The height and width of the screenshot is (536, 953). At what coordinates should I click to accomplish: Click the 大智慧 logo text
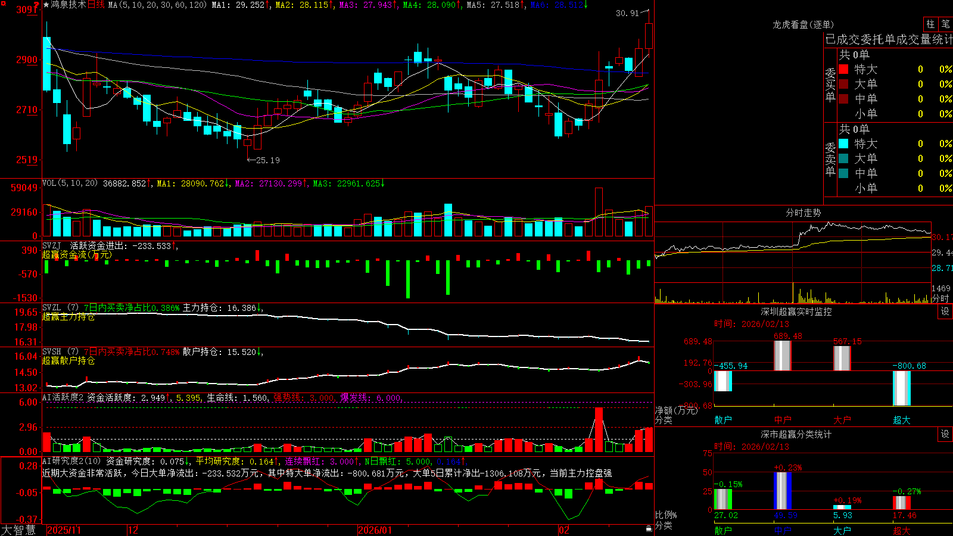click(18, 530)
